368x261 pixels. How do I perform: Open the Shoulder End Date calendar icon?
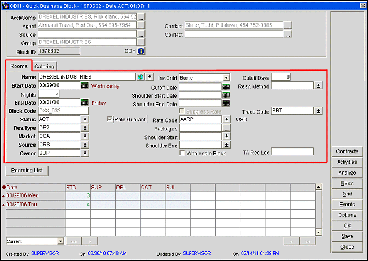226,103
